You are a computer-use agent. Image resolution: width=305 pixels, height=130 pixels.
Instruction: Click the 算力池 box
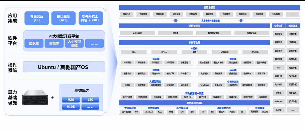coord(265,112)
